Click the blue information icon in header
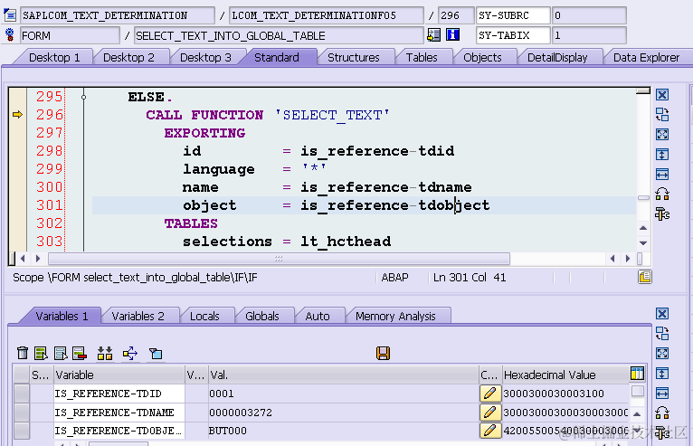 452,35
